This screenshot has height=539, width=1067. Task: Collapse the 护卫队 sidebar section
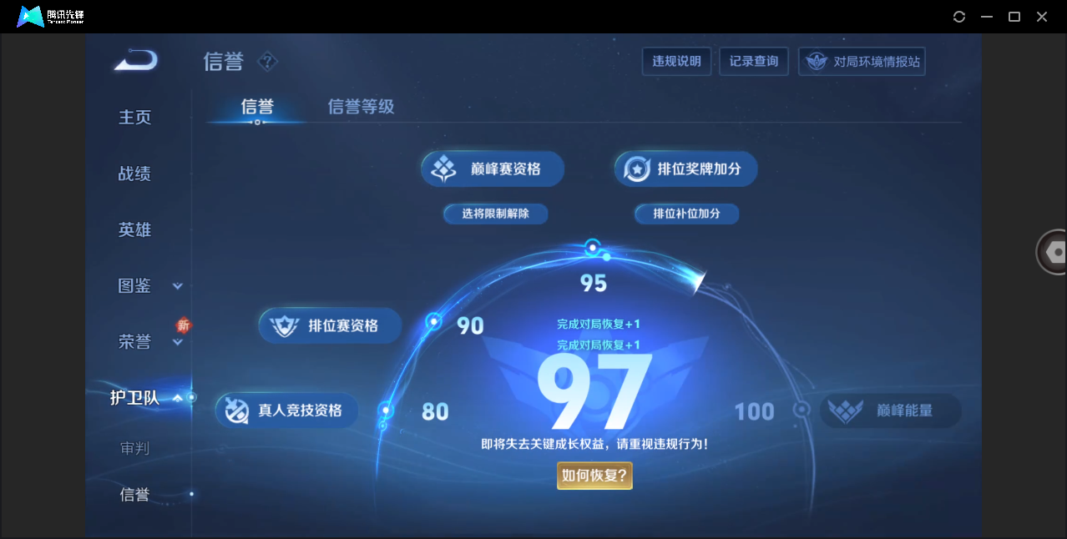(x=177, y=399)
